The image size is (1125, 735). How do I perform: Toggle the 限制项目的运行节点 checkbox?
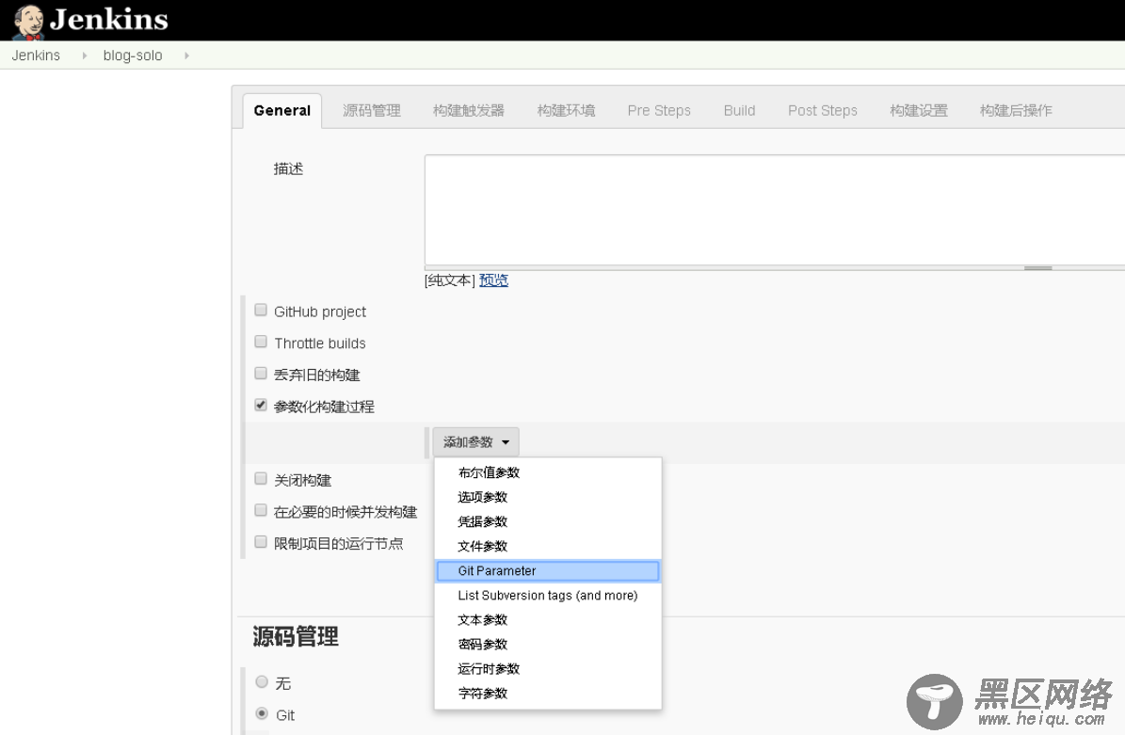pos(261,542)
